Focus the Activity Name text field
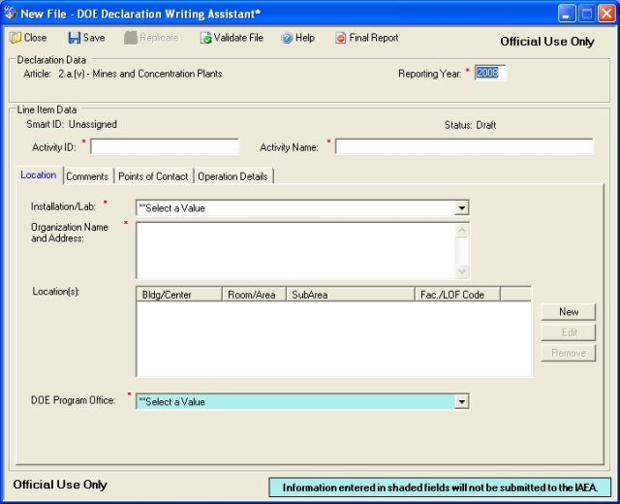Screen dimensions: 620x504 (464, 146)
